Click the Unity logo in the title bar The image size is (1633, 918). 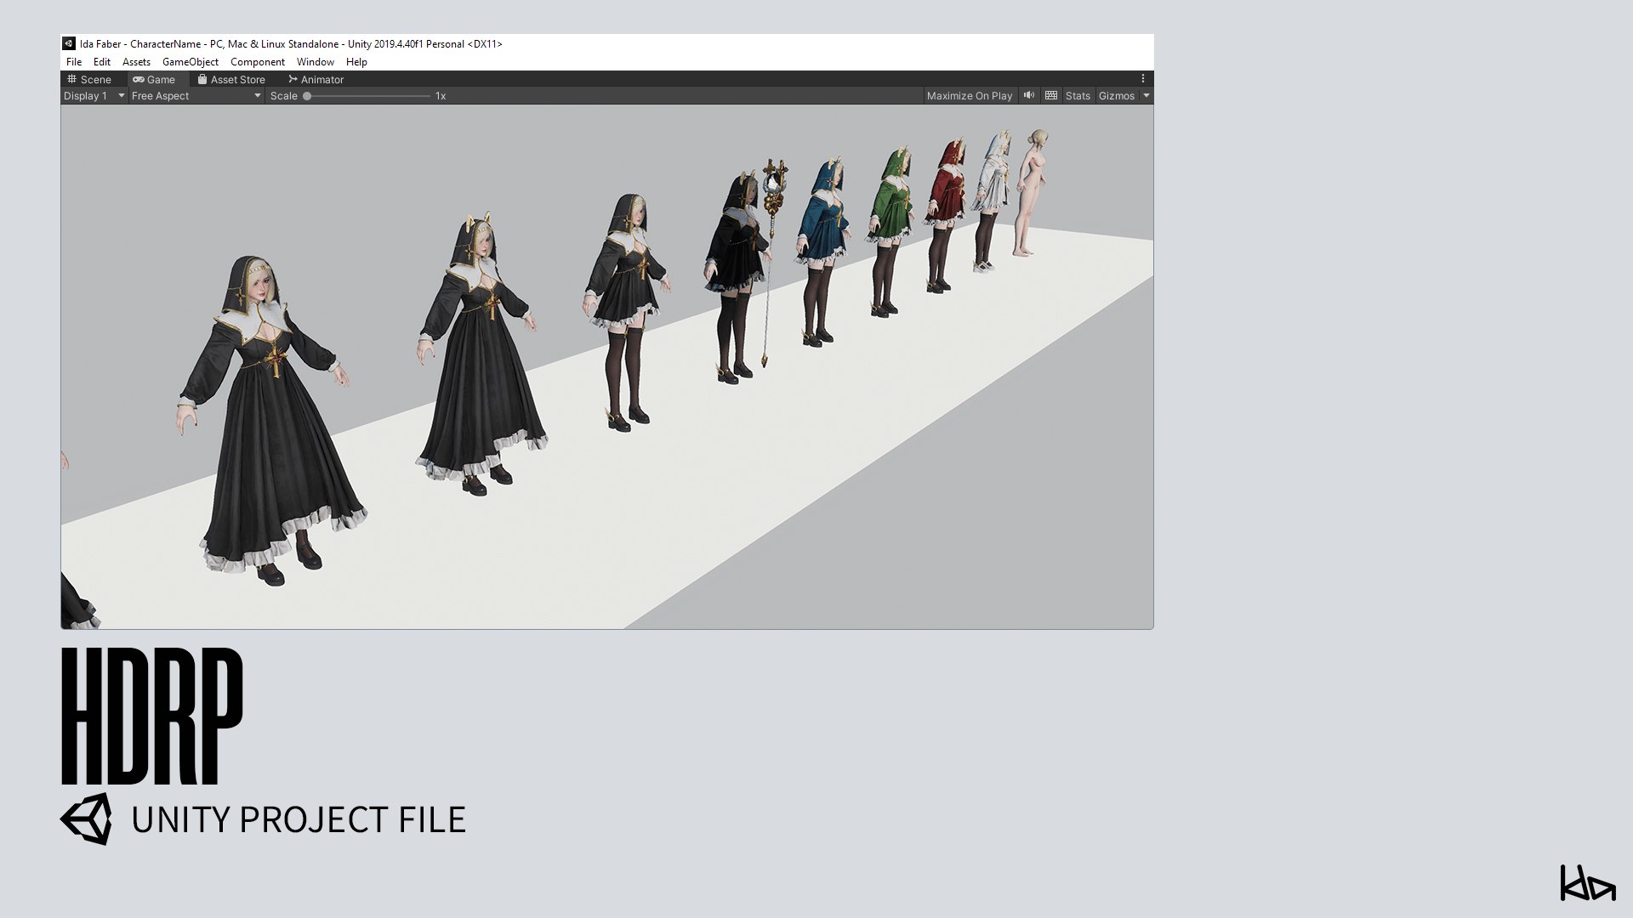[x=69, y=43]
